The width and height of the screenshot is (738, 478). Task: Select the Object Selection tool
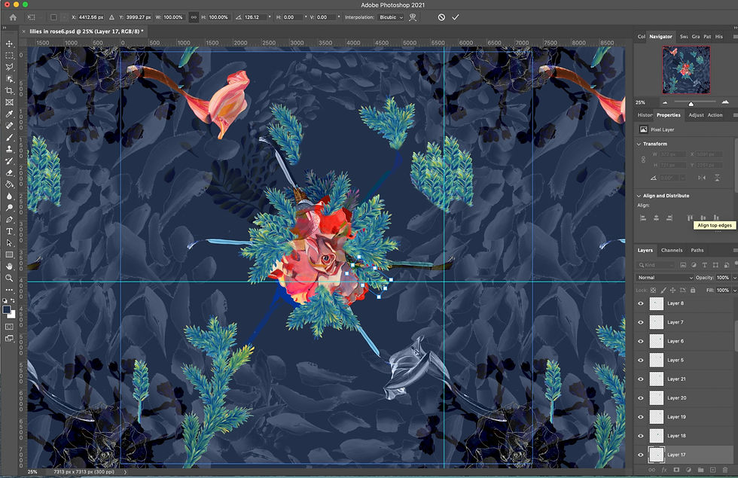pos(9,79)
